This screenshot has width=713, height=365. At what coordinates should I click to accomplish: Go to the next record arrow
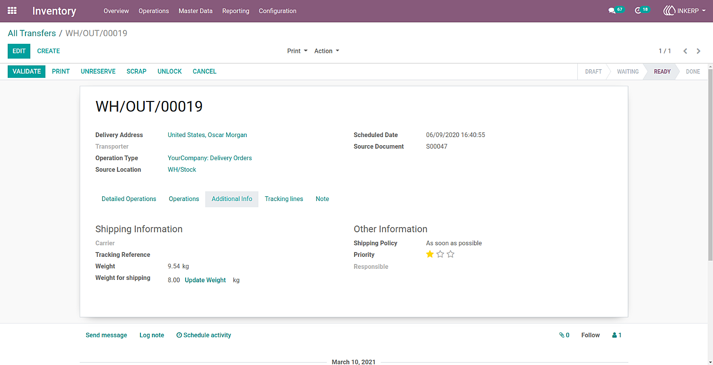(x=699, y=51)
